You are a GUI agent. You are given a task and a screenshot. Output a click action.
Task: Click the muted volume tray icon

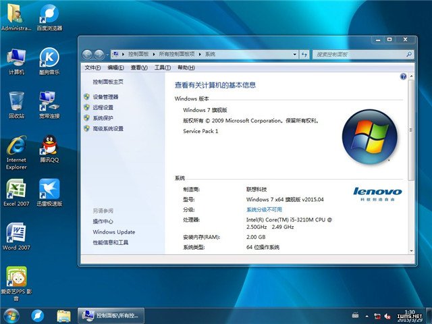click(387, 316)
